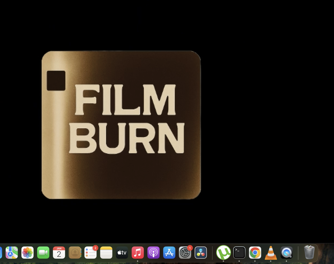The height and width of the screenshot is (264, 334).
Task: Switch to the Terminal app
Action: 239,253
